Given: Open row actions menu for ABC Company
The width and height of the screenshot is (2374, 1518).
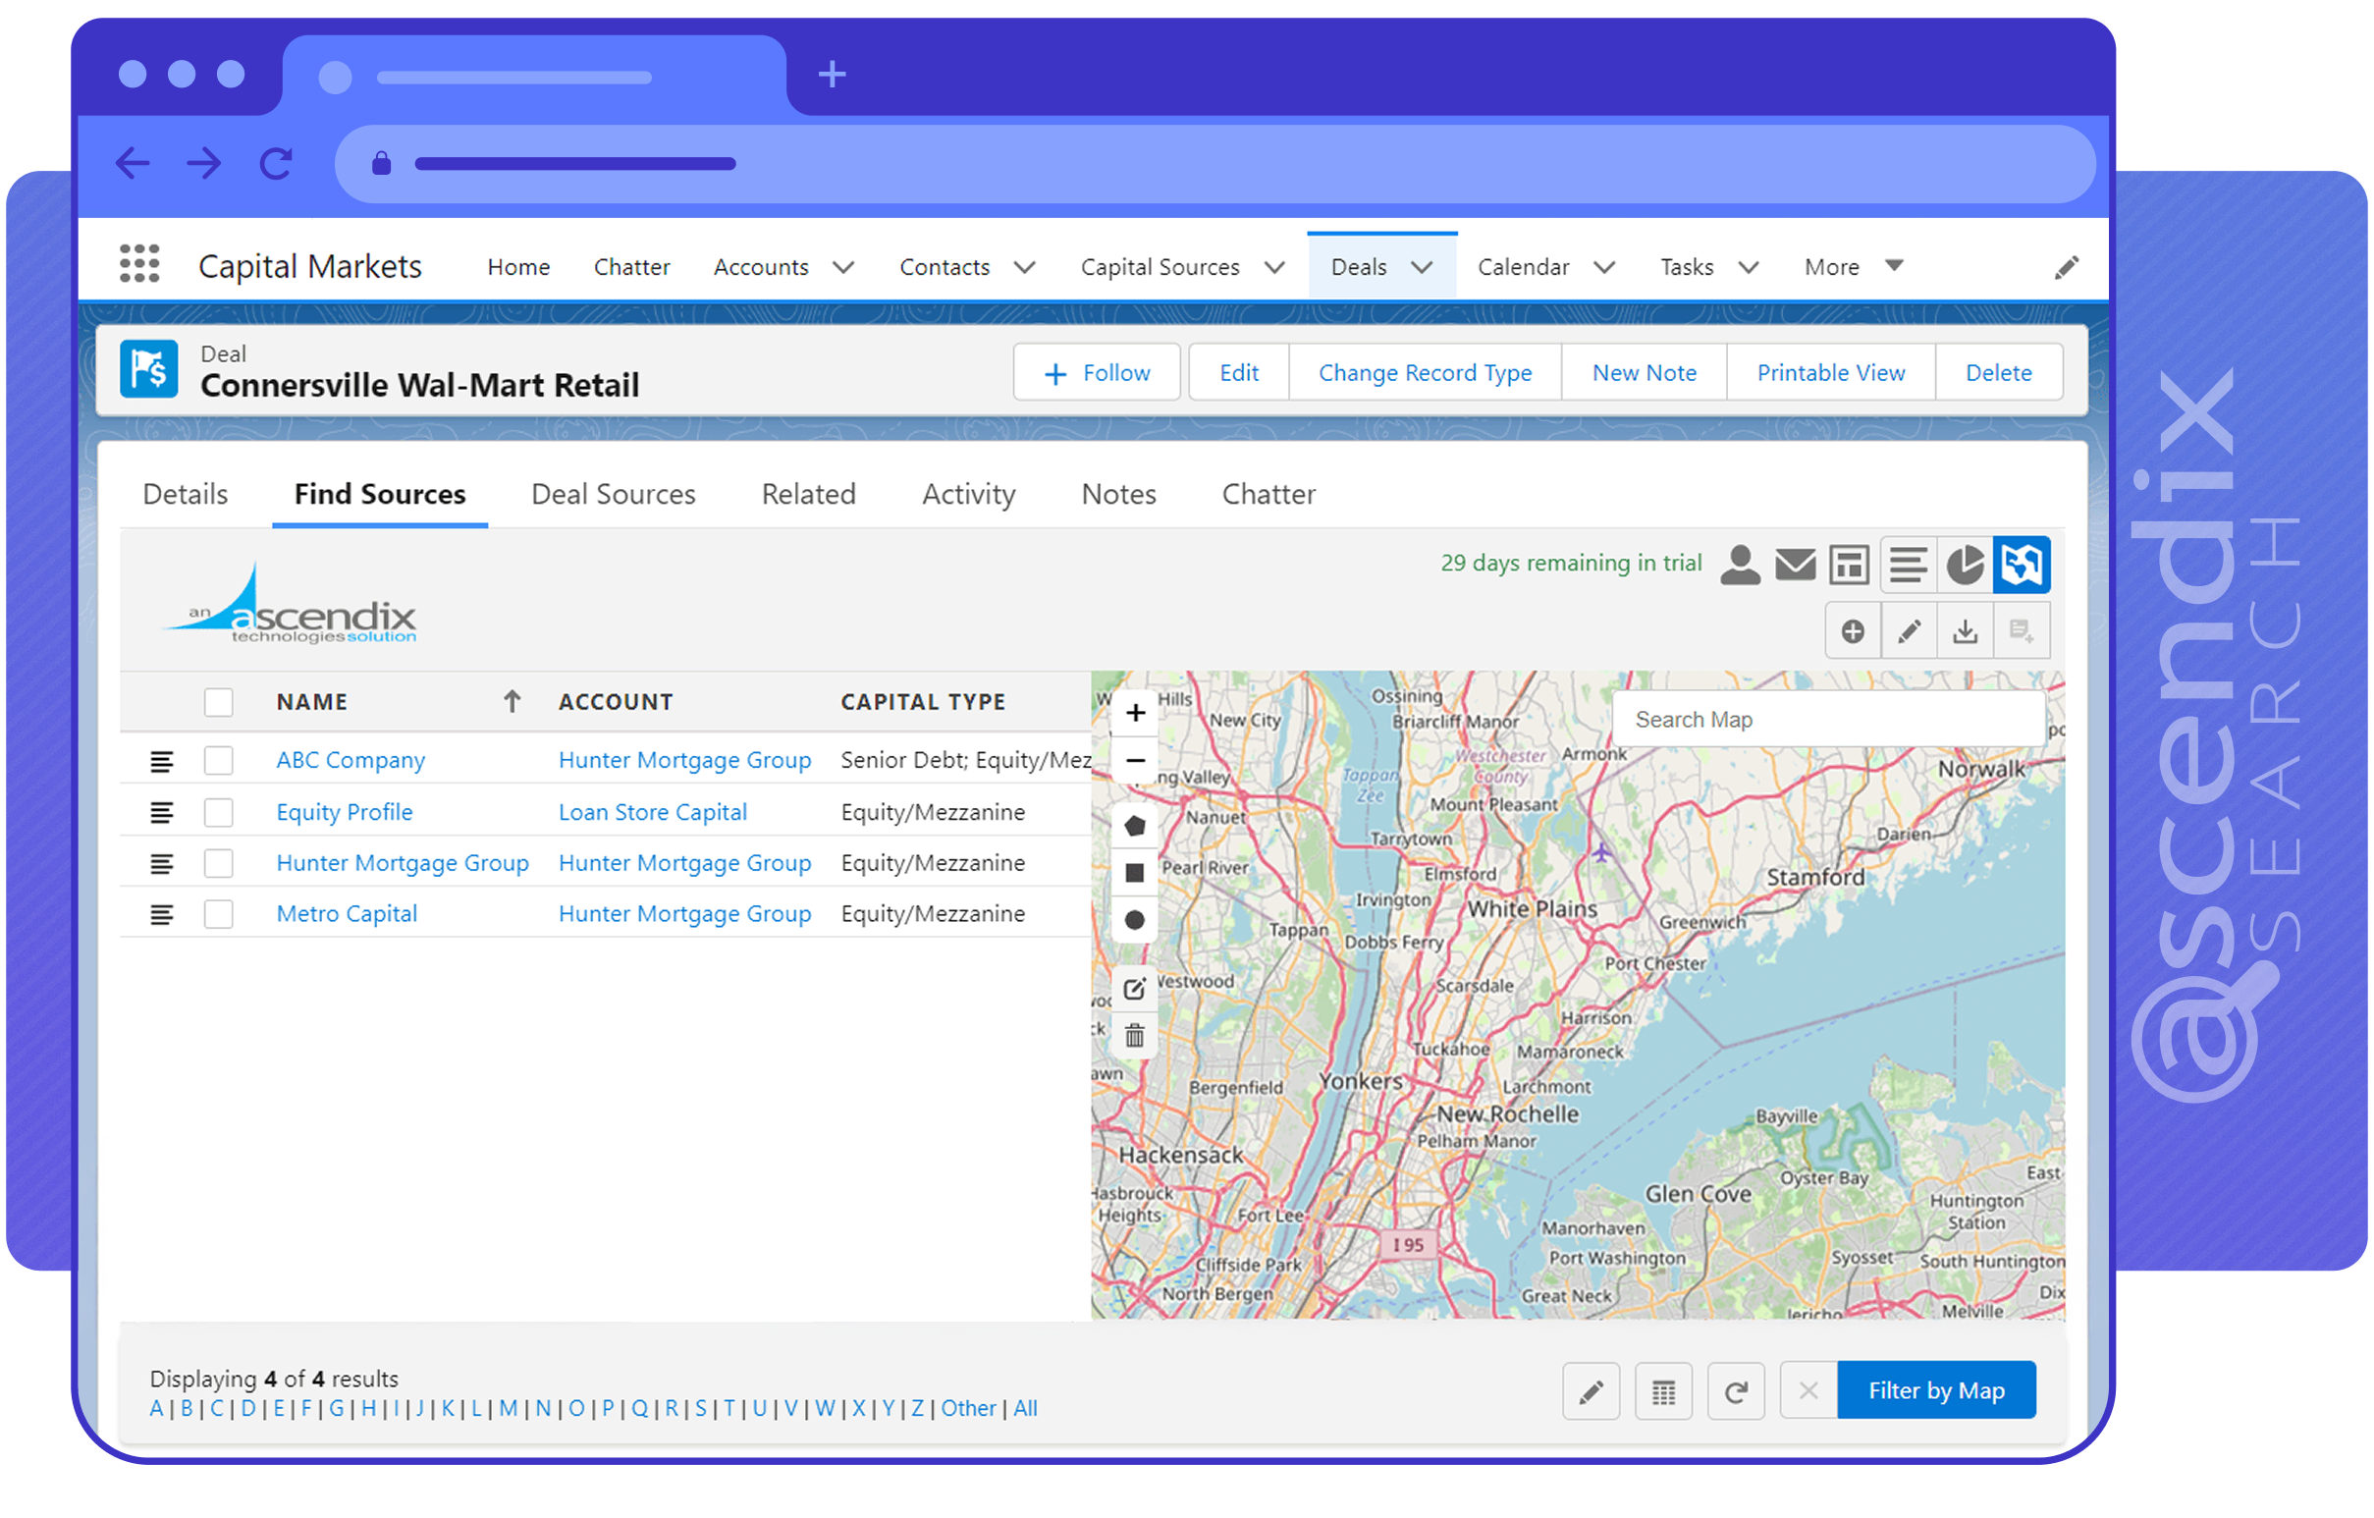Looking at the screenshot, I should point(162,761).
